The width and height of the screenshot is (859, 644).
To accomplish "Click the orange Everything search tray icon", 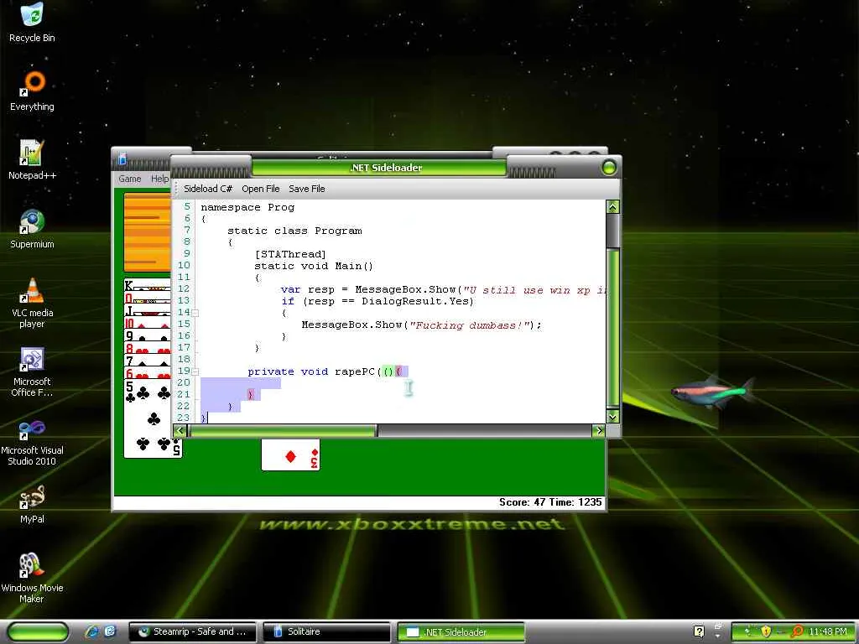I will click(x=797, y=631).
